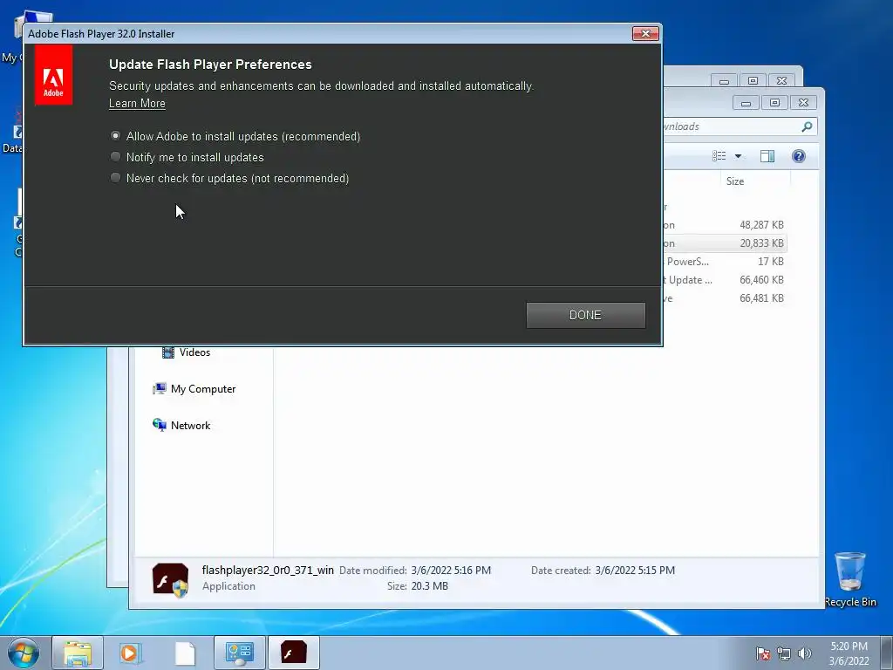893x670 pixels.
Task: Select the Update file of 66,460 KB
Action: click(x=725, y=280)
